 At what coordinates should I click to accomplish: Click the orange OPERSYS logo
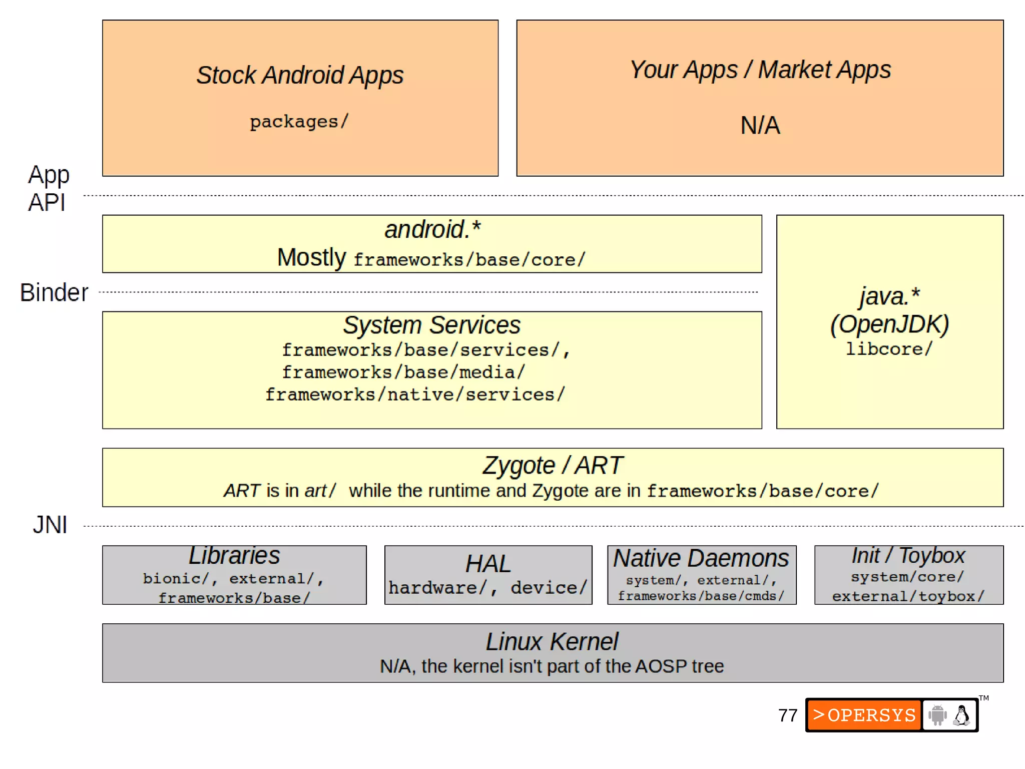[864, 715]
